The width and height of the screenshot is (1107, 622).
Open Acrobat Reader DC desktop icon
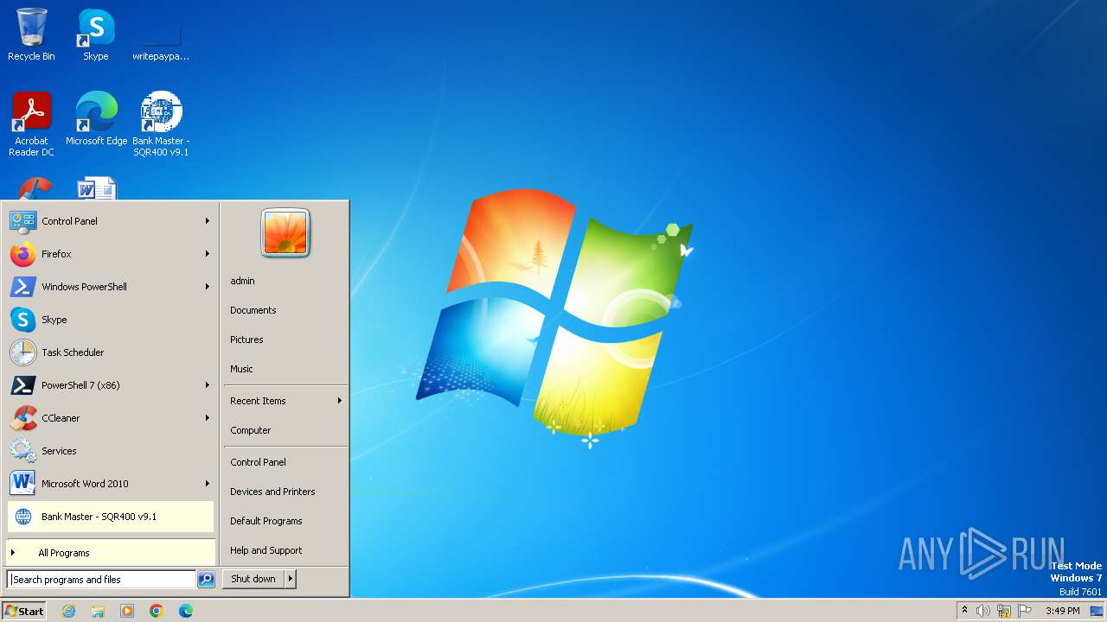[x=31, y=124]
